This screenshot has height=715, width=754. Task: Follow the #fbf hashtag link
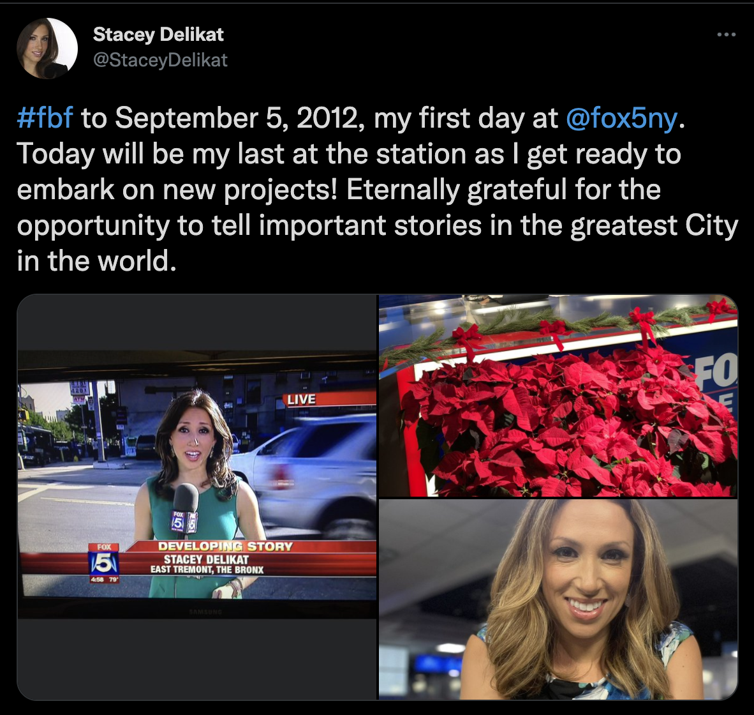coord(45,118)
